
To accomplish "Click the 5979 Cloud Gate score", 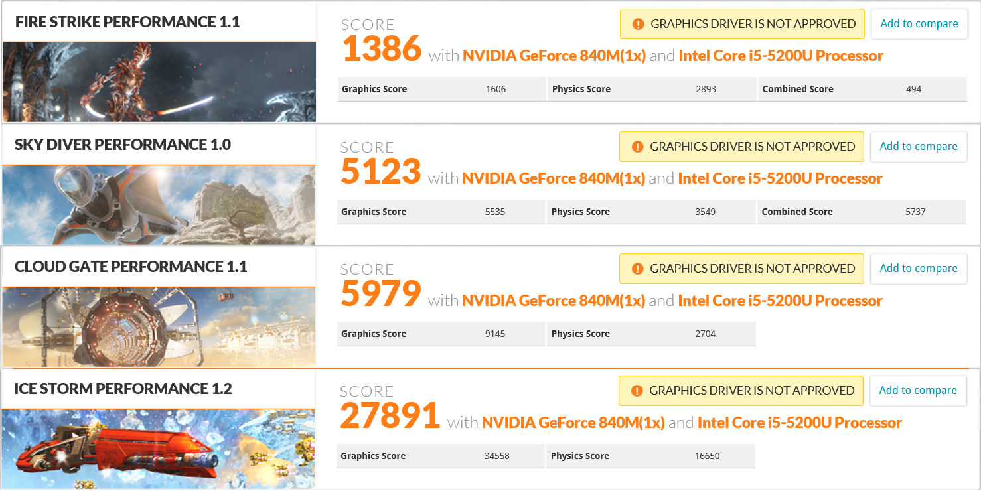I will pyautogui.click(x=381, y=293).
